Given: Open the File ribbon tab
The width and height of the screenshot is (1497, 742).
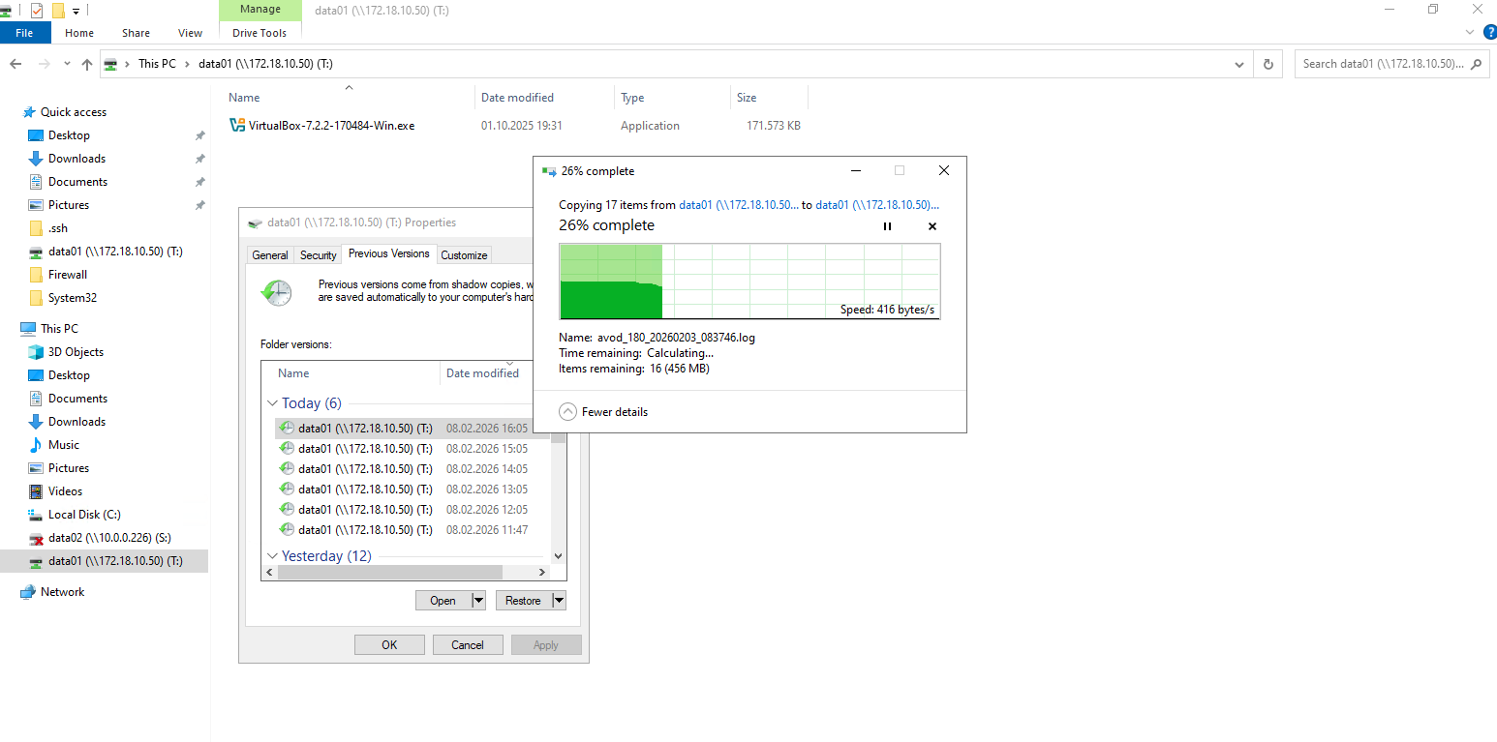Looking at the screenshot, I should coord(24,33).
